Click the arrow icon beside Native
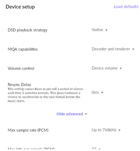The height and width of the screenshot is (151, 140). tap(106, 30)
